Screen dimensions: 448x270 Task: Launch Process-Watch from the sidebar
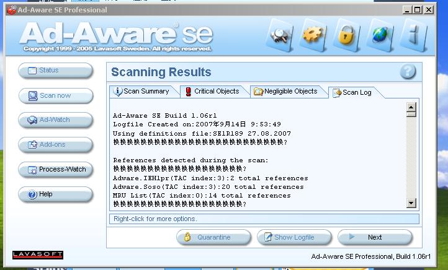55,170
